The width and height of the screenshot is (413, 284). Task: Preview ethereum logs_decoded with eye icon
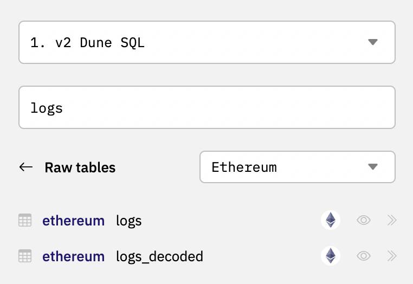coord(364,256)
